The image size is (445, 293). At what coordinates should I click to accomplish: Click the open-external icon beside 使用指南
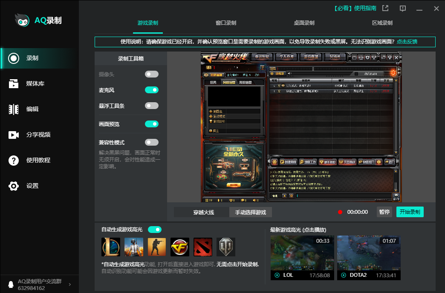pos(385,8)
